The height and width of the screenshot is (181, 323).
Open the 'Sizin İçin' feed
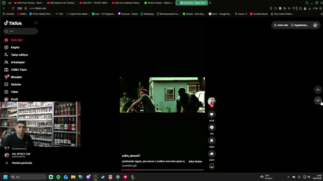point(17,40)
